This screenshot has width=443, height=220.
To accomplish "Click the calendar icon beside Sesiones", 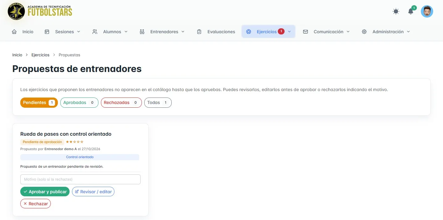I will coord(47,32).
